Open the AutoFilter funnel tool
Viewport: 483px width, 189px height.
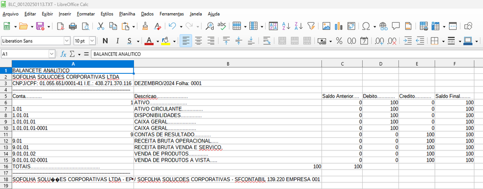(311, 26)
